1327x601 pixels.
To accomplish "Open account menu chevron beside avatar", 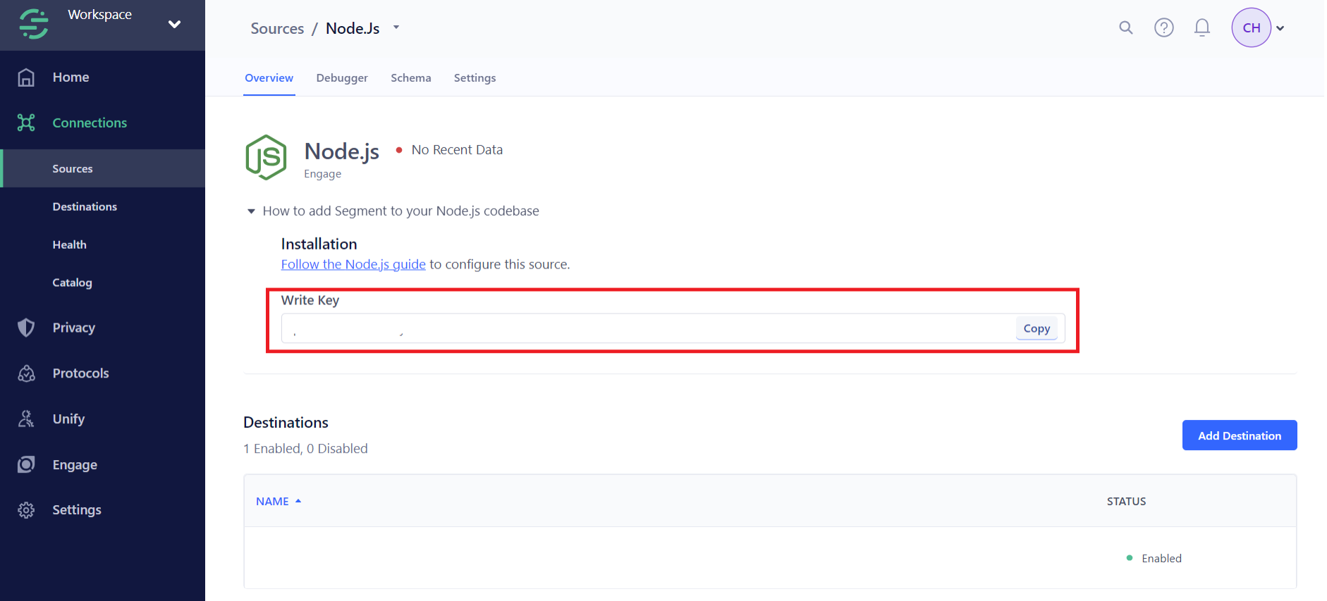I will pos(1280,28).
